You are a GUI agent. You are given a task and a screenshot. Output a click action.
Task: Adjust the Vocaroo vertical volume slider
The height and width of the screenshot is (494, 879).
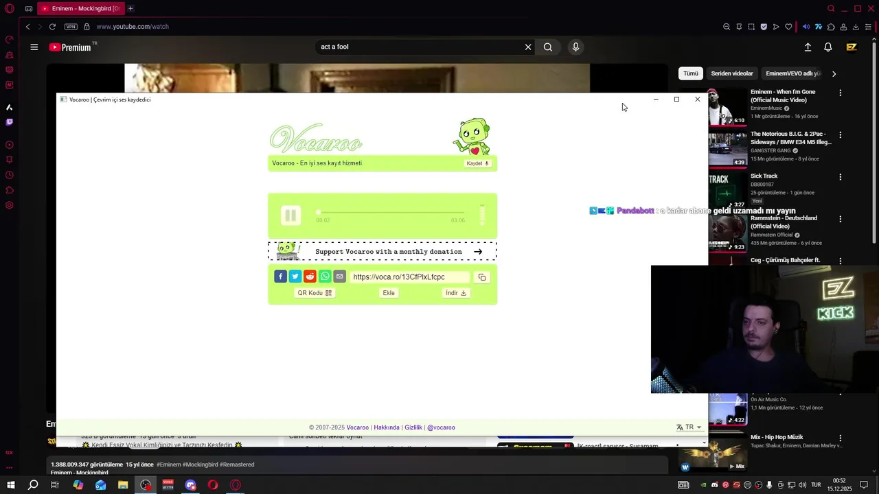point(482,215)
